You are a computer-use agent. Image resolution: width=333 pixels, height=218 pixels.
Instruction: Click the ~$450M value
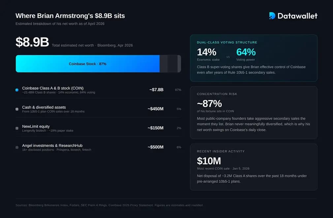pyautogui.click(x=156, y=109)
